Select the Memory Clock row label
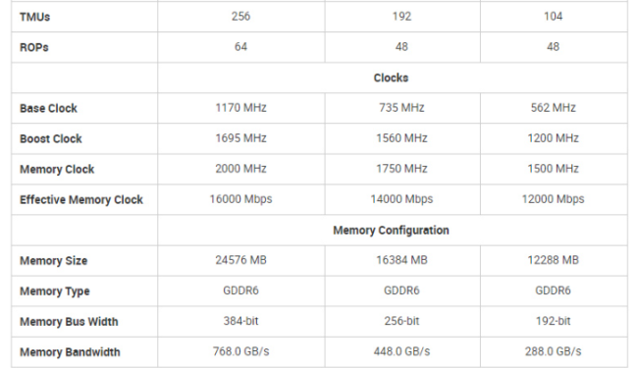The height and width of the screenshot is (368, 638). (57, 169)
